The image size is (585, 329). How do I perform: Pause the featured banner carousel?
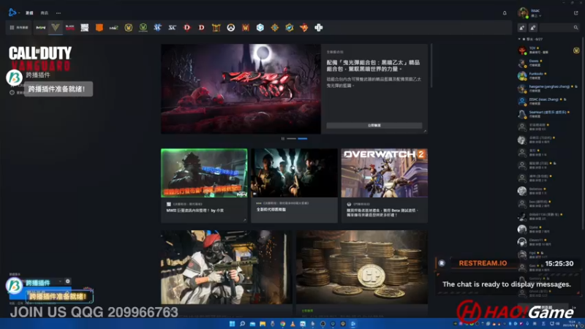point(283,138)
